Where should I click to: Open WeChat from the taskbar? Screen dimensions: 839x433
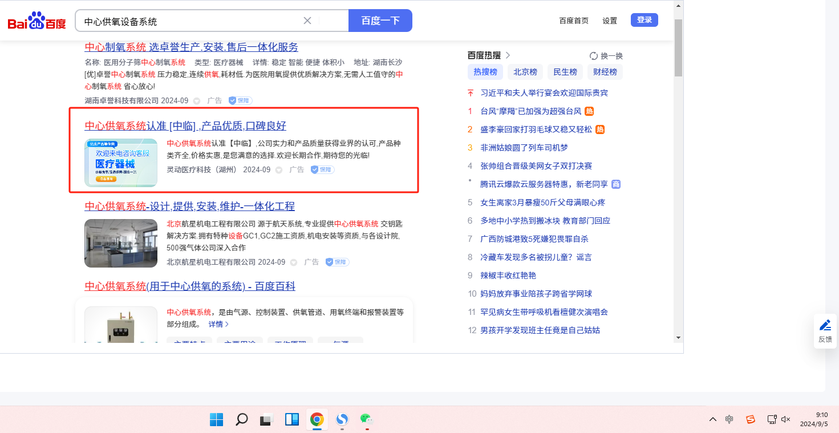pyautogui.click(x=366, y=419)
